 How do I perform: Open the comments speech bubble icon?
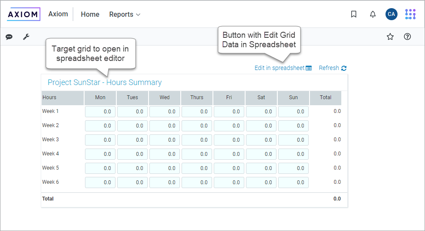(9, 37)
